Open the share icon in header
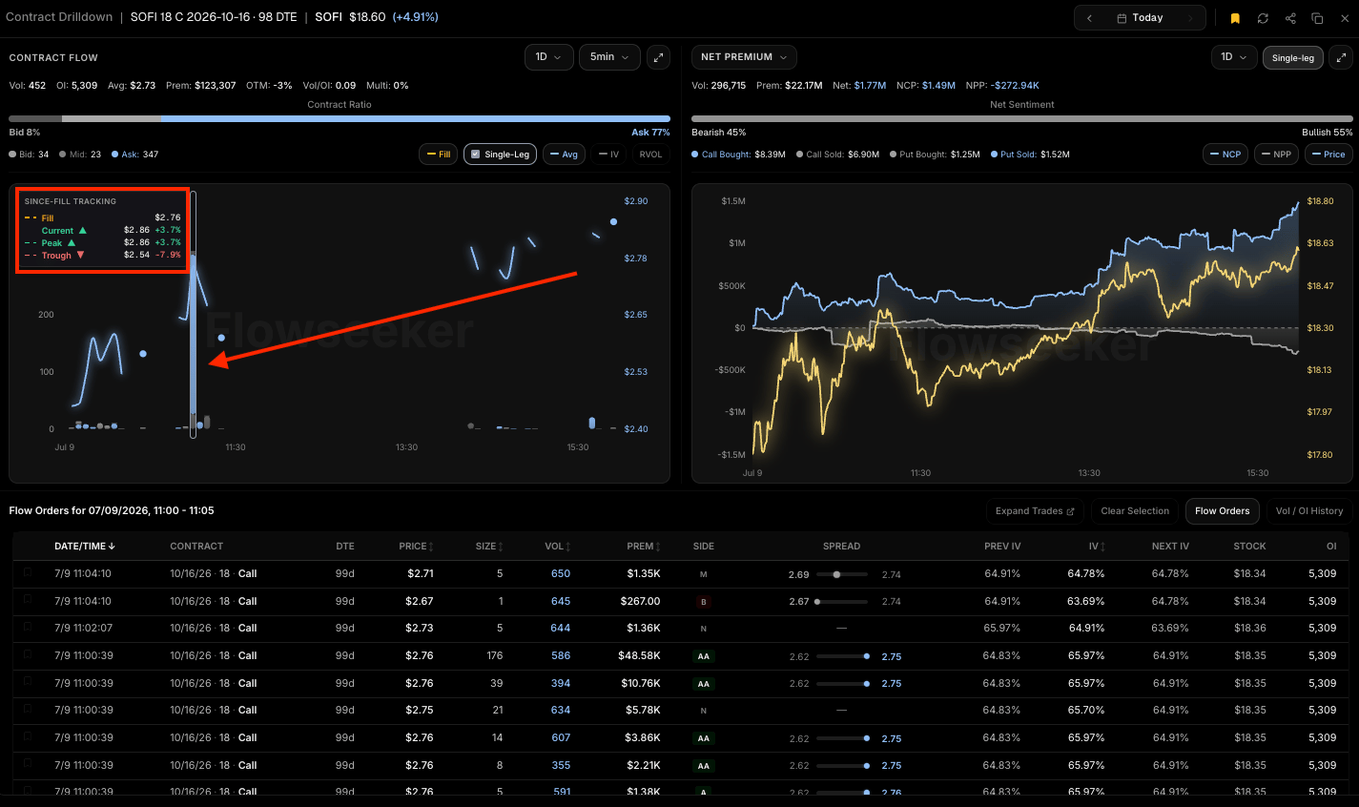Screen dimensions: 1359x807 pos(1290,18)
